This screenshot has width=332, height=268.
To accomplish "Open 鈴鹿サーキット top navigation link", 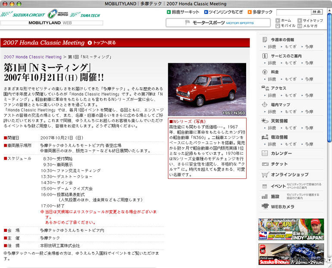I will 183,12.
